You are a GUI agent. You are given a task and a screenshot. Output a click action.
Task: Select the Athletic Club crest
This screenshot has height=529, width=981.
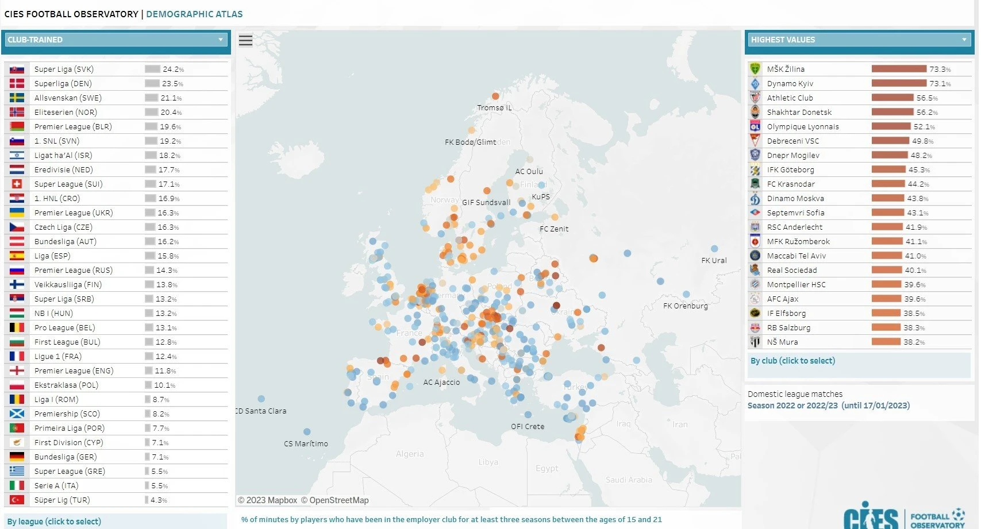pyautogui.click(x=756, y=98)
